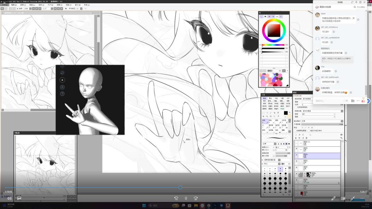Pause the video playback
Viewport: 372px width, 209px height.
(186, 198)
